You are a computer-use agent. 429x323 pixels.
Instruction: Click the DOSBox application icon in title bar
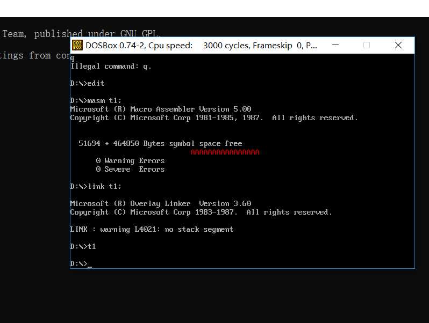point(77,45)
